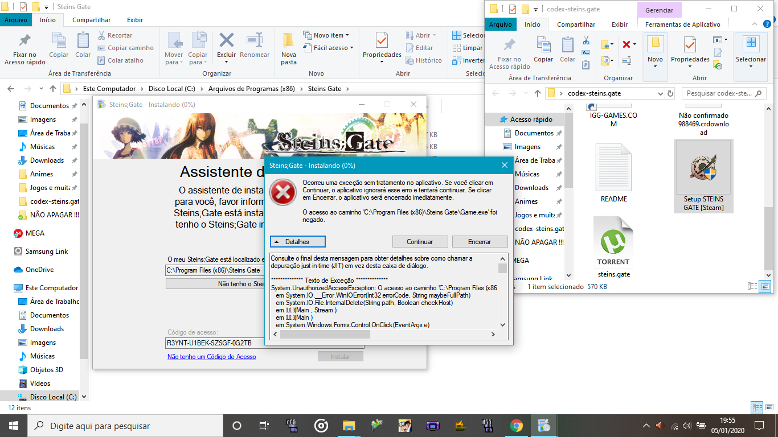778x437 pixels.
Task: Select Objetos 3D in the sidebar
Action: point(46,370)
